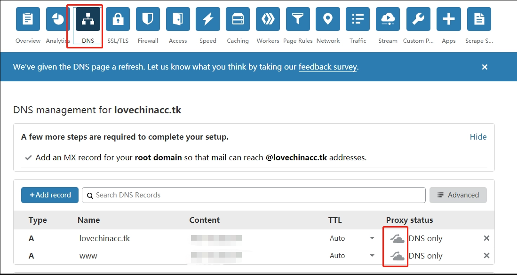Screen dimensions: 517x275
Task: Toggle proxy cloud for www record
Action: pos(398,256)
